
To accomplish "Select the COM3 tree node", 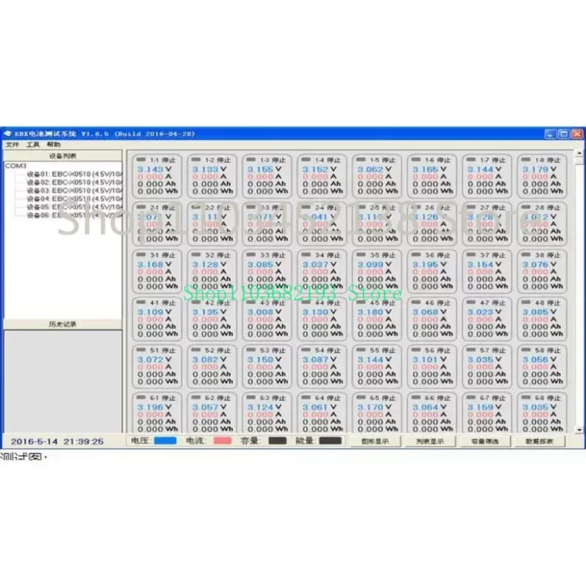I will click(15, 166).
